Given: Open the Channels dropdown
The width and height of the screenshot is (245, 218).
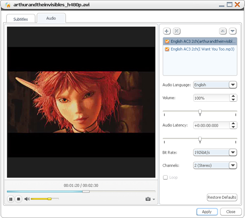Looking at the screenshot, I should 233,165.
